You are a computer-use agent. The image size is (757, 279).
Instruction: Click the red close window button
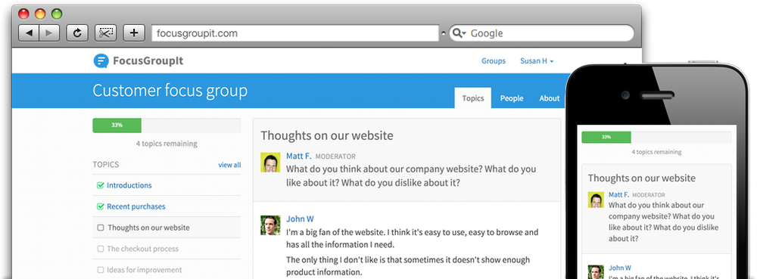tap(23, 14)
